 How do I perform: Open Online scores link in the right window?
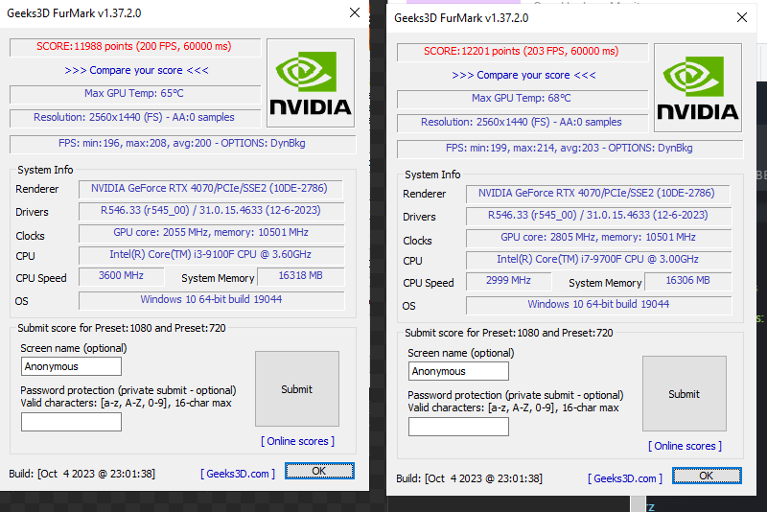(x=685, y=446)
